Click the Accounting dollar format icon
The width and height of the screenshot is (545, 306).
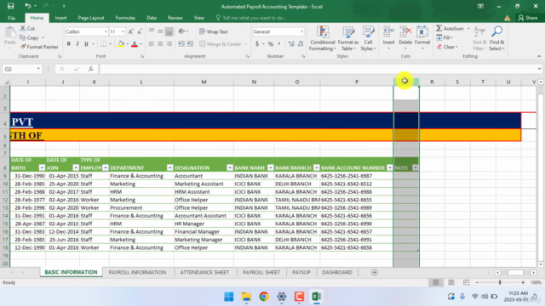257,44
